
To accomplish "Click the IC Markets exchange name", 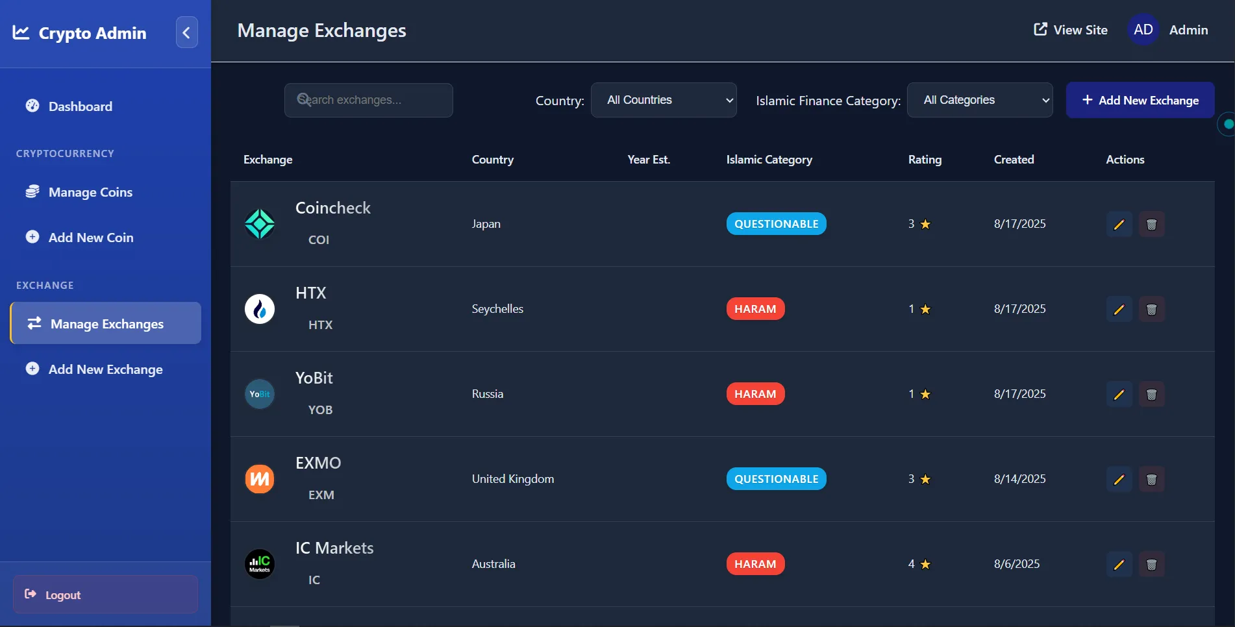I will pos(334,548).
